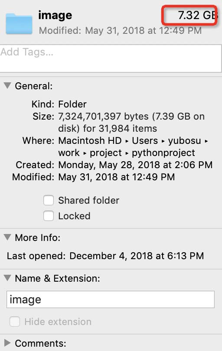
Task: Expand the Comments section
Action: click(x=7, y=342)
